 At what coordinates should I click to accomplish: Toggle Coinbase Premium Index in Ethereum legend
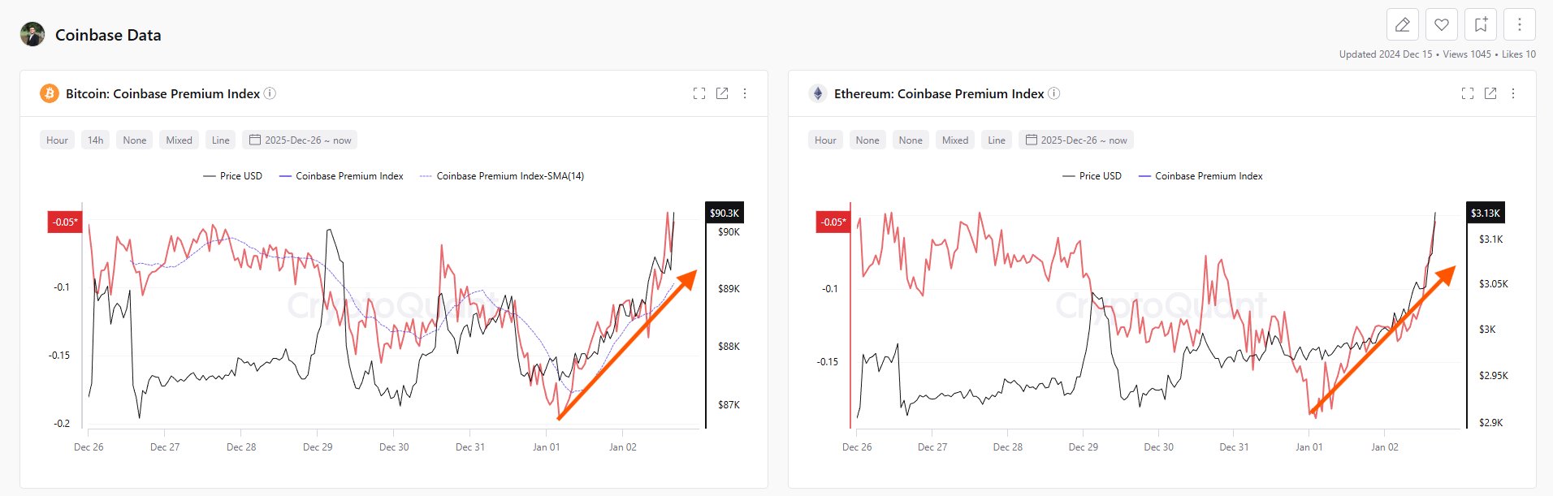click(x=1200, y=176)
